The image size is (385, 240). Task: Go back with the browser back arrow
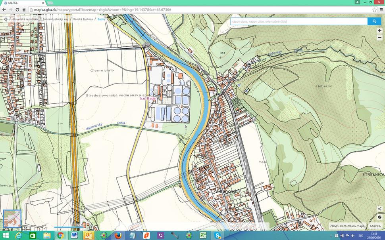click(4, 10)
